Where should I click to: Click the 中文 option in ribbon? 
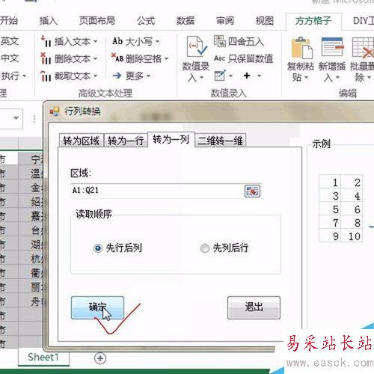tap(10, 58)
